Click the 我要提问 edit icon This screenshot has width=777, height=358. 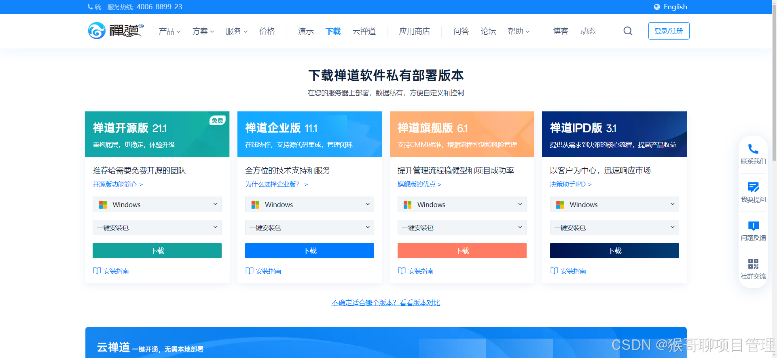coord(753,187)
